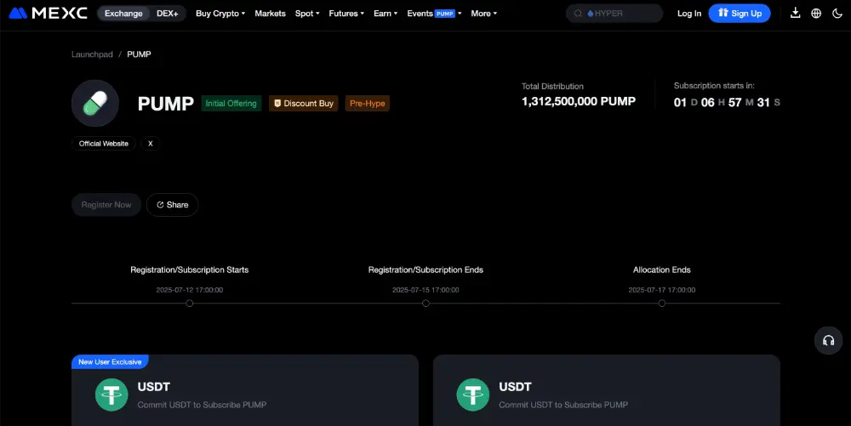Switch to the Exchange tab

pos(123,14)
